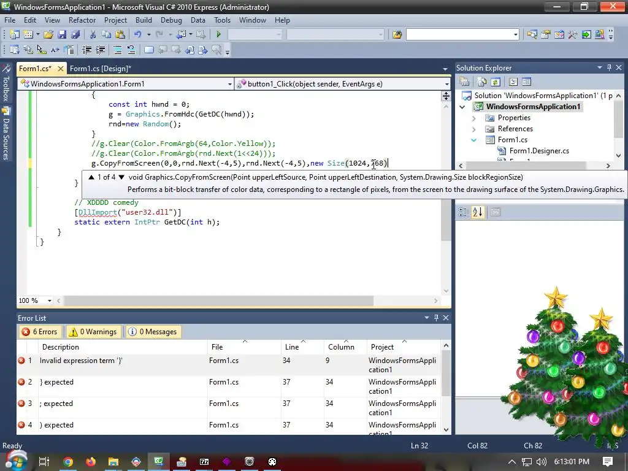The width and height of the screenshot is (628, 471).
Task: Open Firefox from the taskbar
Action: coord(91,462)
